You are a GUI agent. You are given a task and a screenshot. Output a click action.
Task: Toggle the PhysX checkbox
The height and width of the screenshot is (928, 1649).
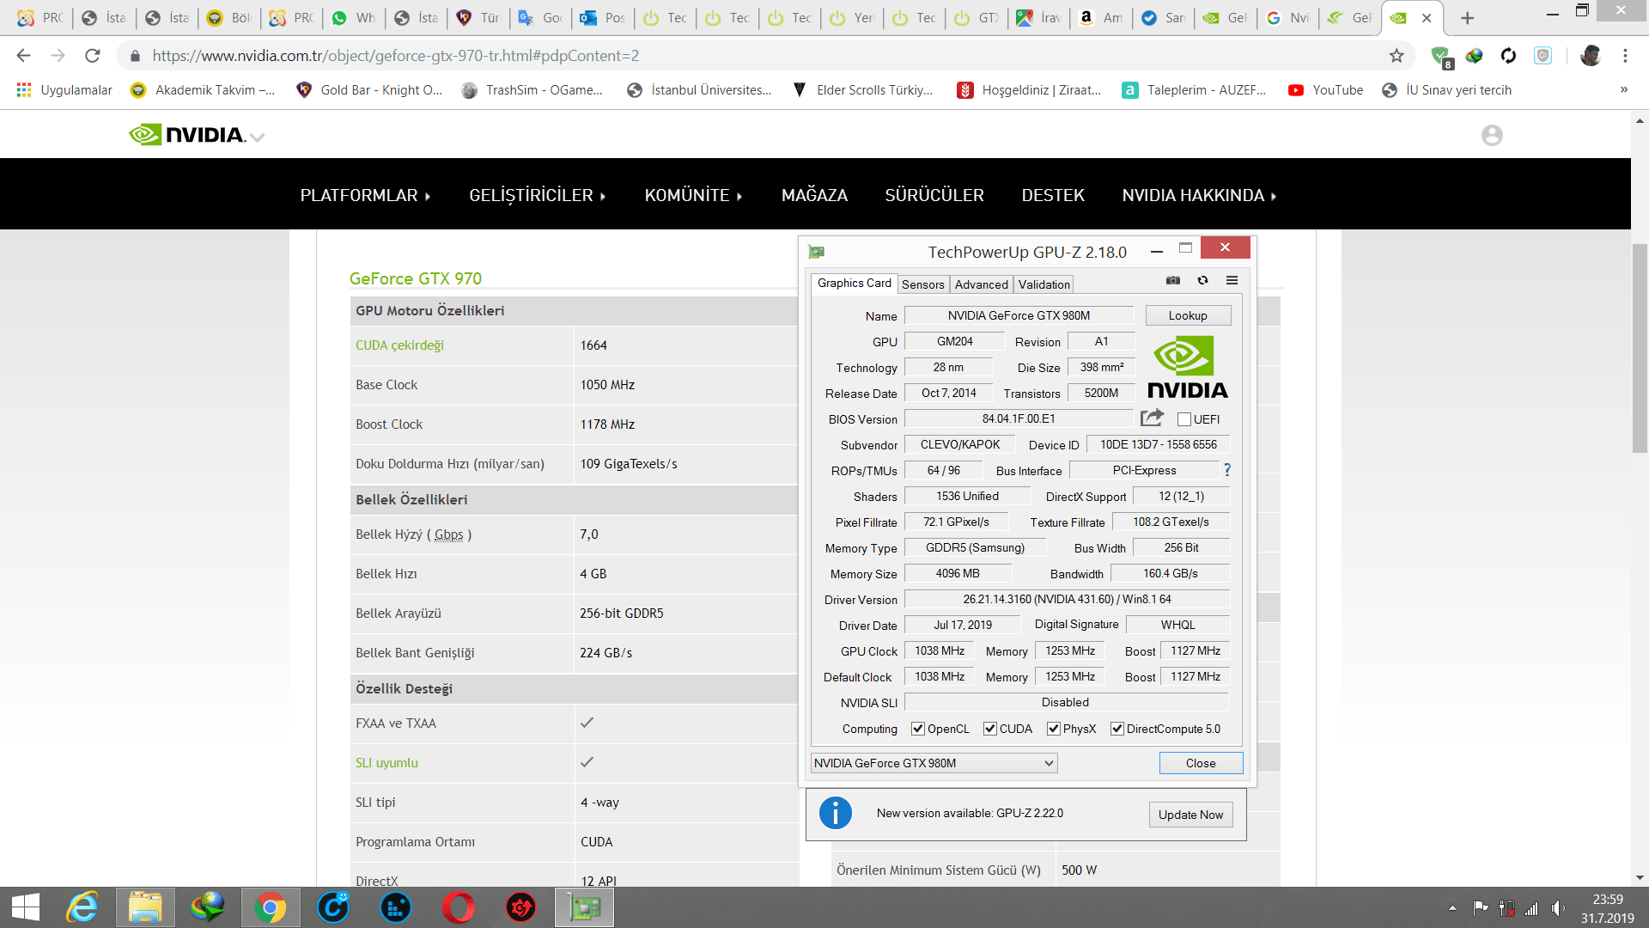(x=1054, y=729)
